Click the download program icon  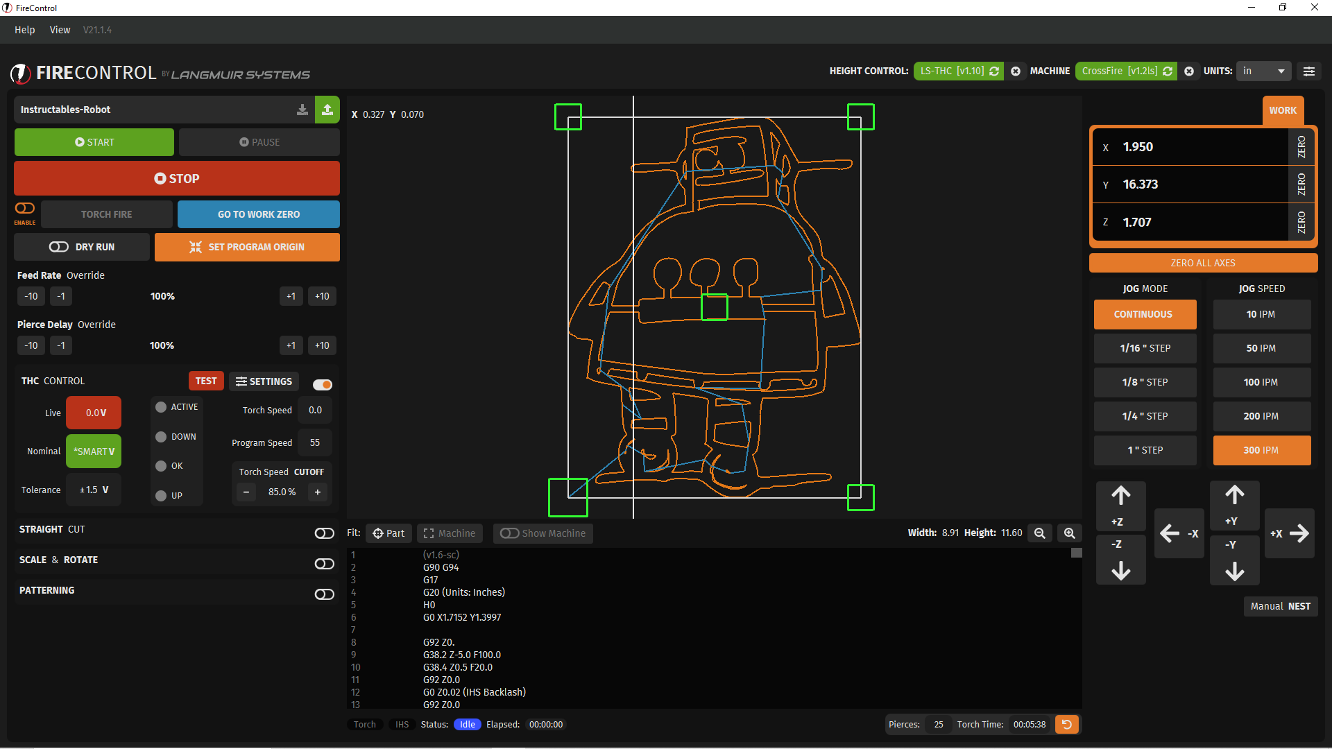302,110
